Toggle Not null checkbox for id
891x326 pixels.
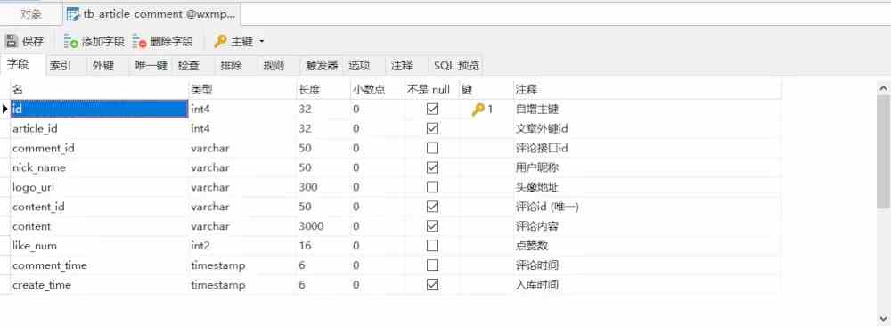(432, 109)
